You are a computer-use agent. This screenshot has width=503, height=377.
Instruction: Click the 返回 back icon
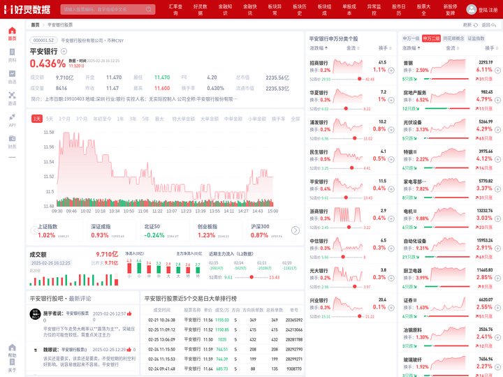(x=494, y=24)
